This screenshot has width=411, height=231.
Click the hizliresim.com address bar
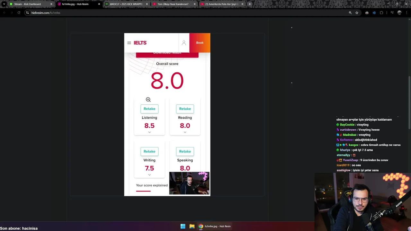click(x=186, y=13)
